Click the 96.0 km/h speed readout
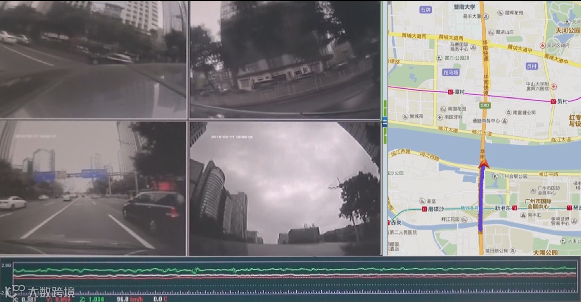The image size is (581, 302). pyautogui.click(x=130, y=299)
